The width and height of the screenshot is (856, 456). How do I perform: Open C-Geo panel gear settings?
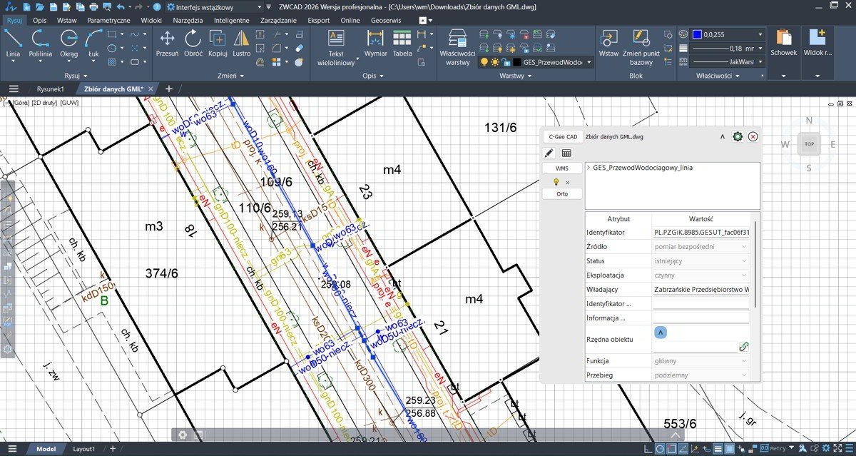[x=738, y=136]
